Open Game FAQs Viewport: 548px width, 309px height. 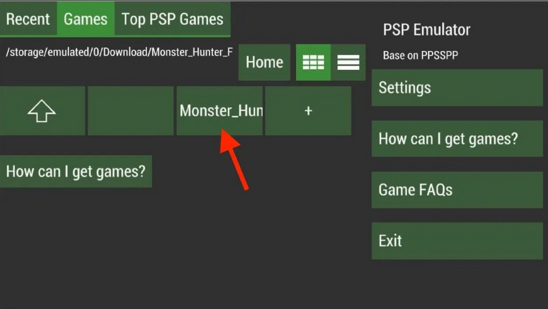pos(457,190)
